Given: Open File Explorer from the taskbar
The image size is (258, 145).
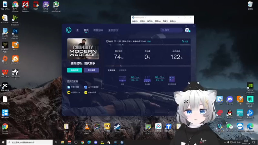Looking at the screenshot, I should (63, 142).
